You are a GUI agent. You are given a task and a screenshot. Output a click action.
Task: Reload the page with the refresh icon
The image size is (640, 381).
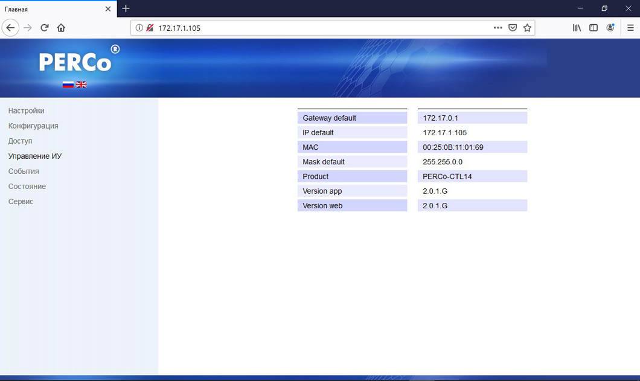[44, 28]
